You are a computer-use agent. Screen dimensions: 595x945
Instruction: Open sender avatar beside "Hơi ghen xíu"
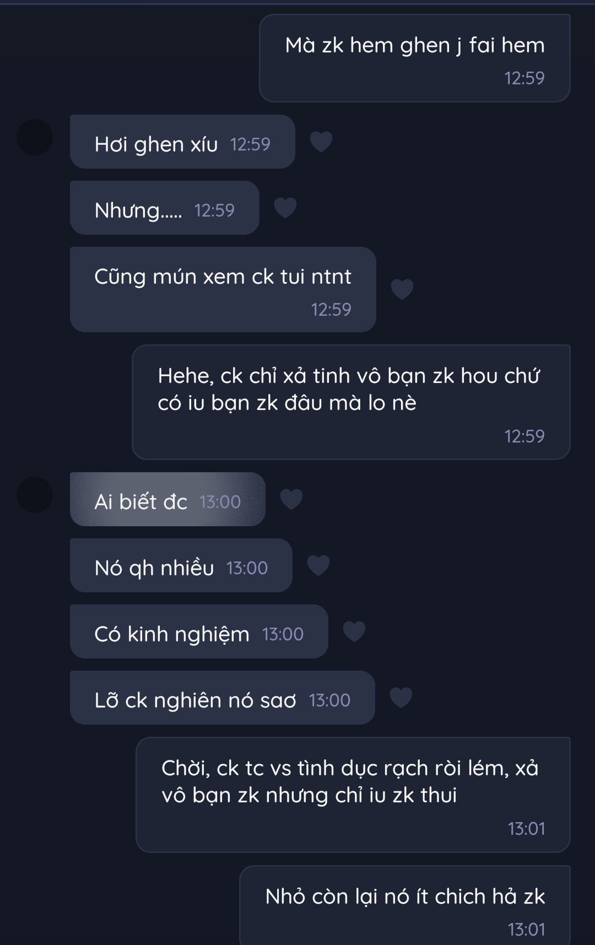35,137
